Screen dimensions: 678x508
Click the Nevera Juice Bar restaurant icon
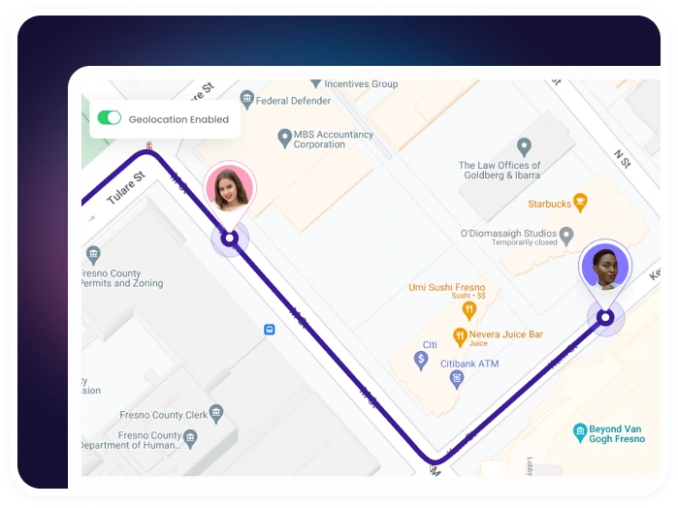point(460,337)
